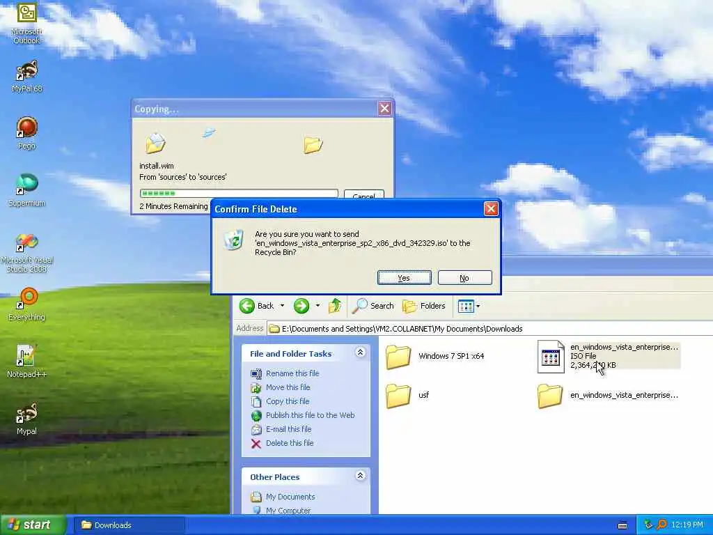
Task: Launch Supermium browser shortcut
Action: (26, 190)
